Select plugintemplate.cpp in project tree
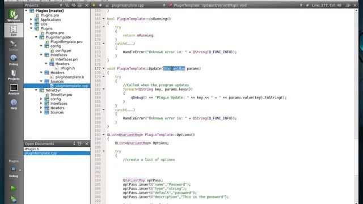The width and height of the screenshot is (363, 204). [x=72, y=86]
